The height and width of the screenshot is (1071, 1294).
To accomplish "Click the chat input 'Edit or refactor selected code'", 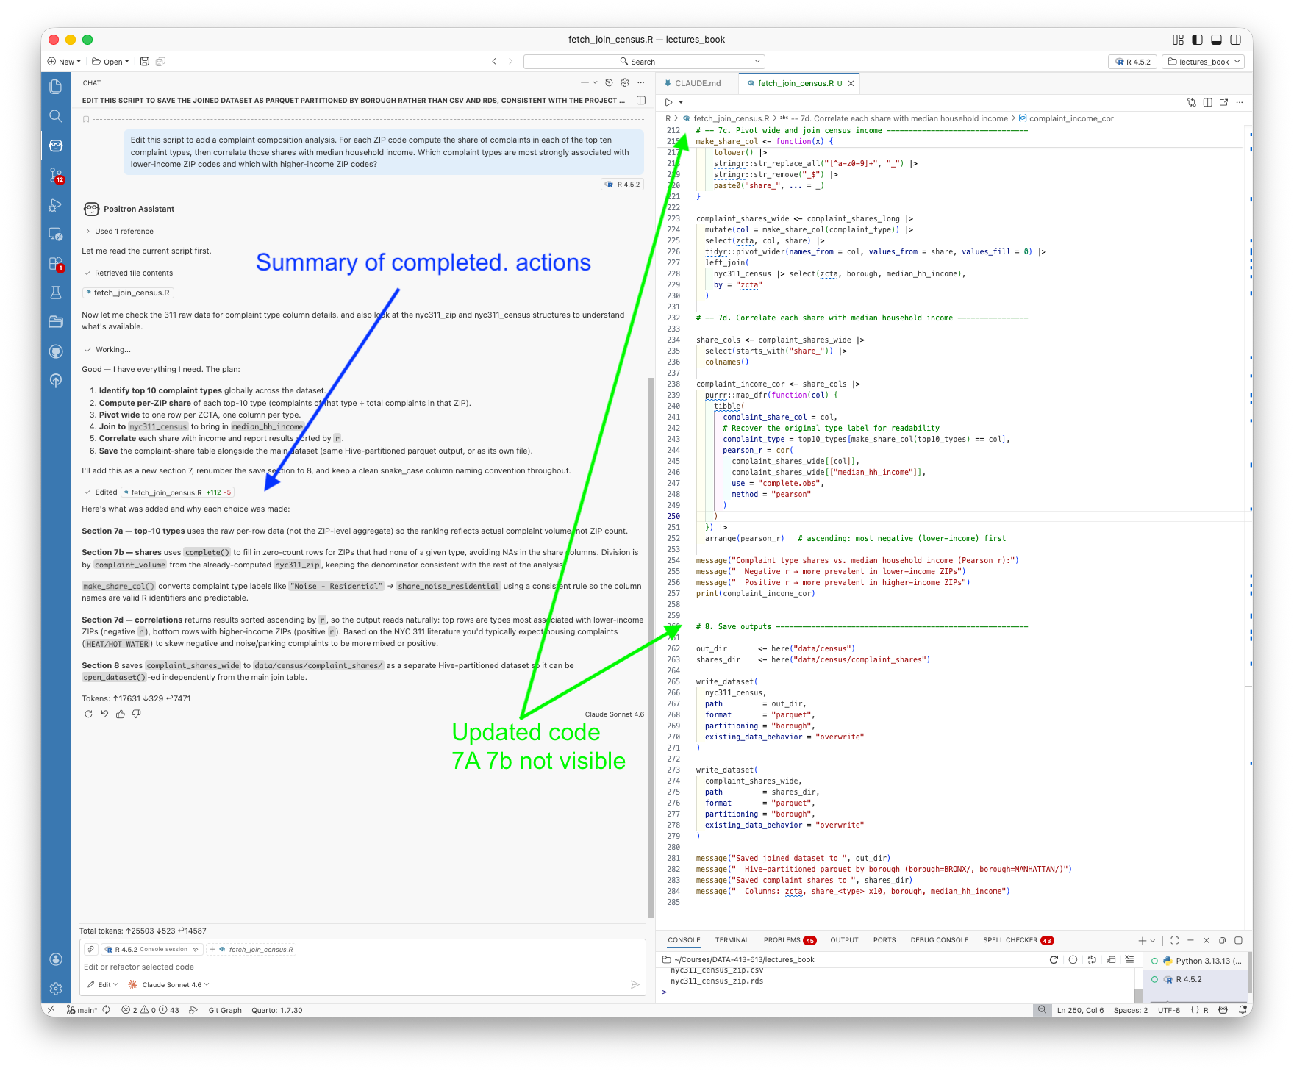I will 294,967.
